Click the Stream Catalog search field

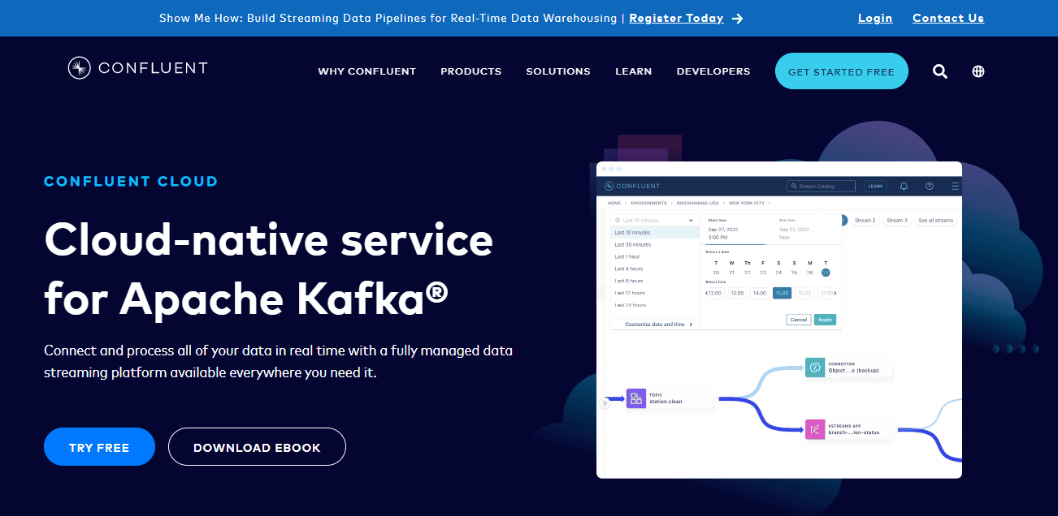(821, 186)
